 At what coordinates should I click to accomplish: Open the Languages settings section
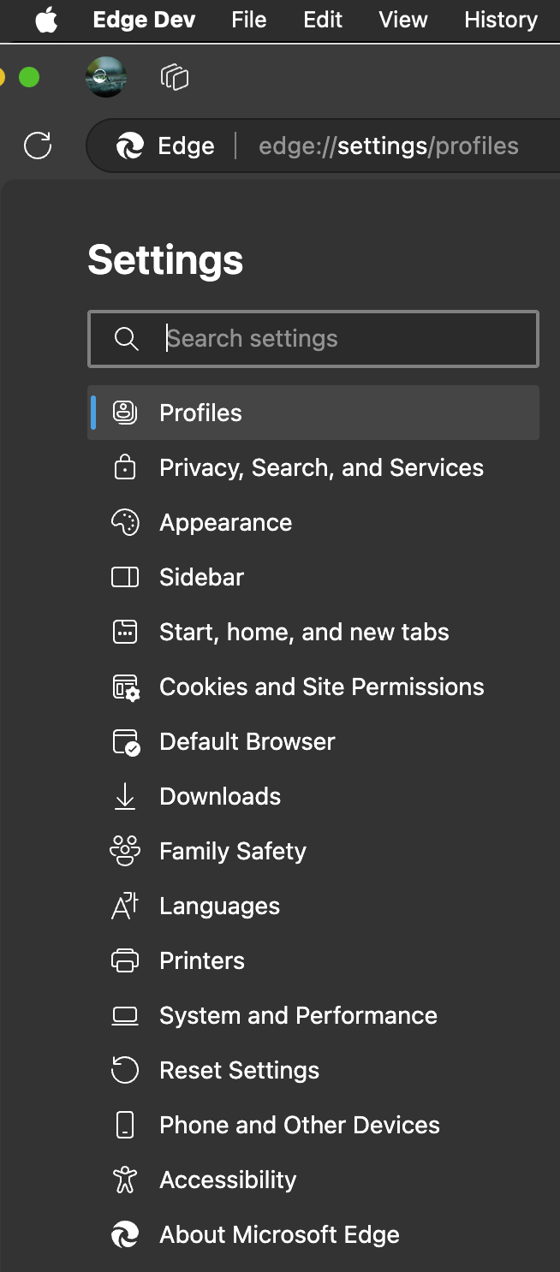pyautogui.click(x=219, y=906)
